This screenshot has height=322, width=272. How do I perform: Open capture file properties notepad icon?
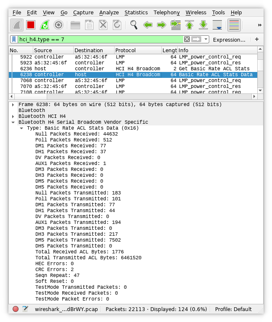click(25, 309)
